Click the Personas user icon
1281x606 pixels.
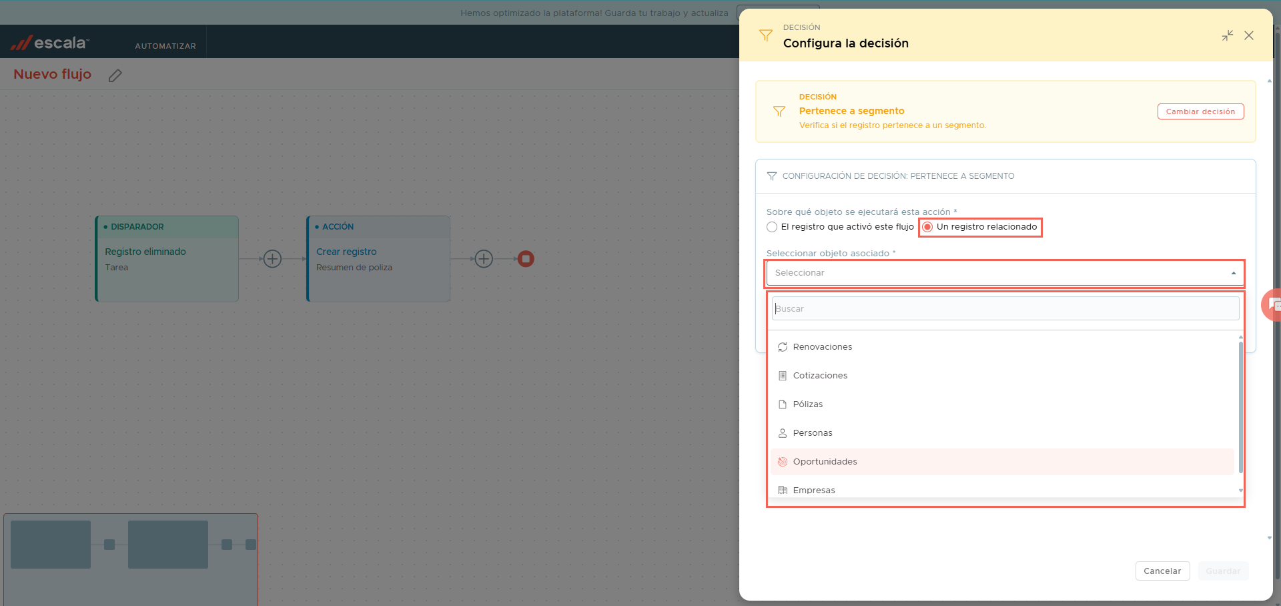[783, 433]
